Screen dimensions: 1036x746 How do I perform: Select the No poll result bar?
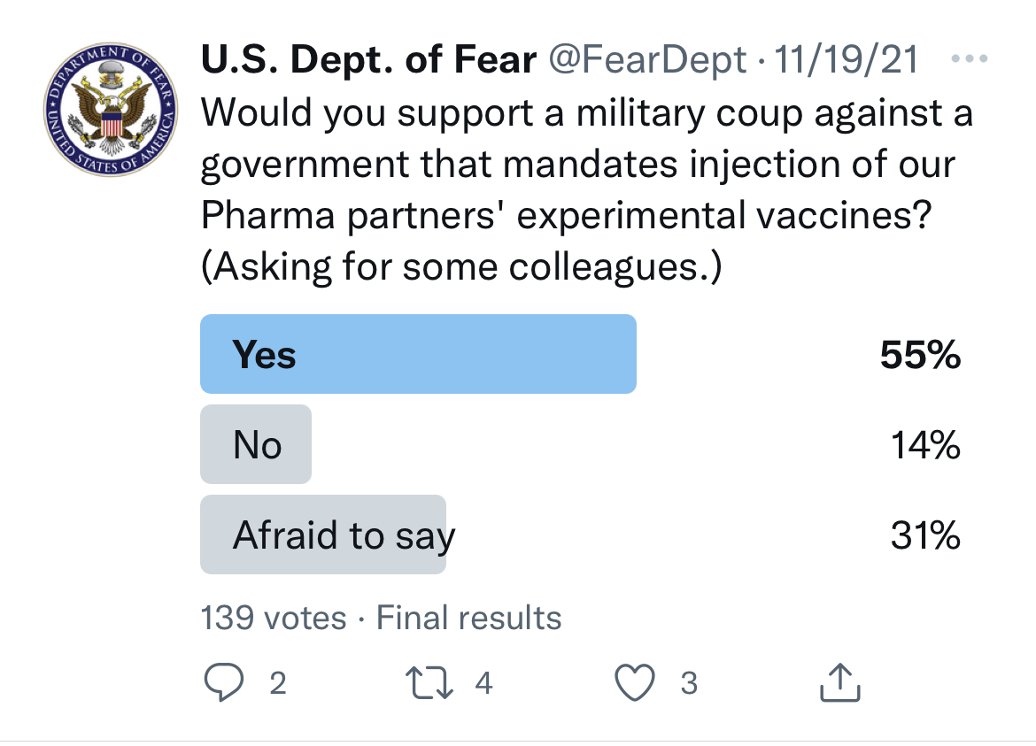coord(256,444)
